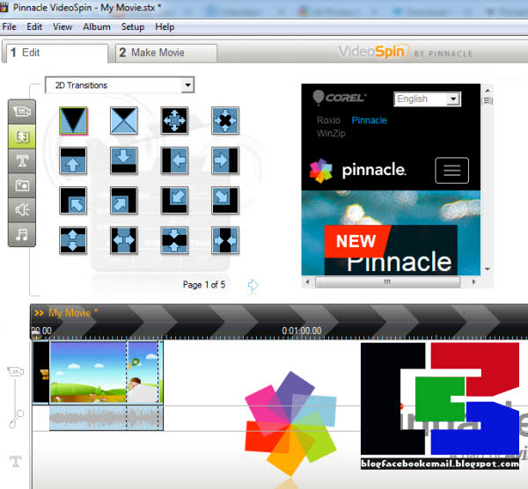Image resolution: width=528 pixels, height=489 pixels.
Task: Choose the horizontal split open transition
Action: point(124,240)
